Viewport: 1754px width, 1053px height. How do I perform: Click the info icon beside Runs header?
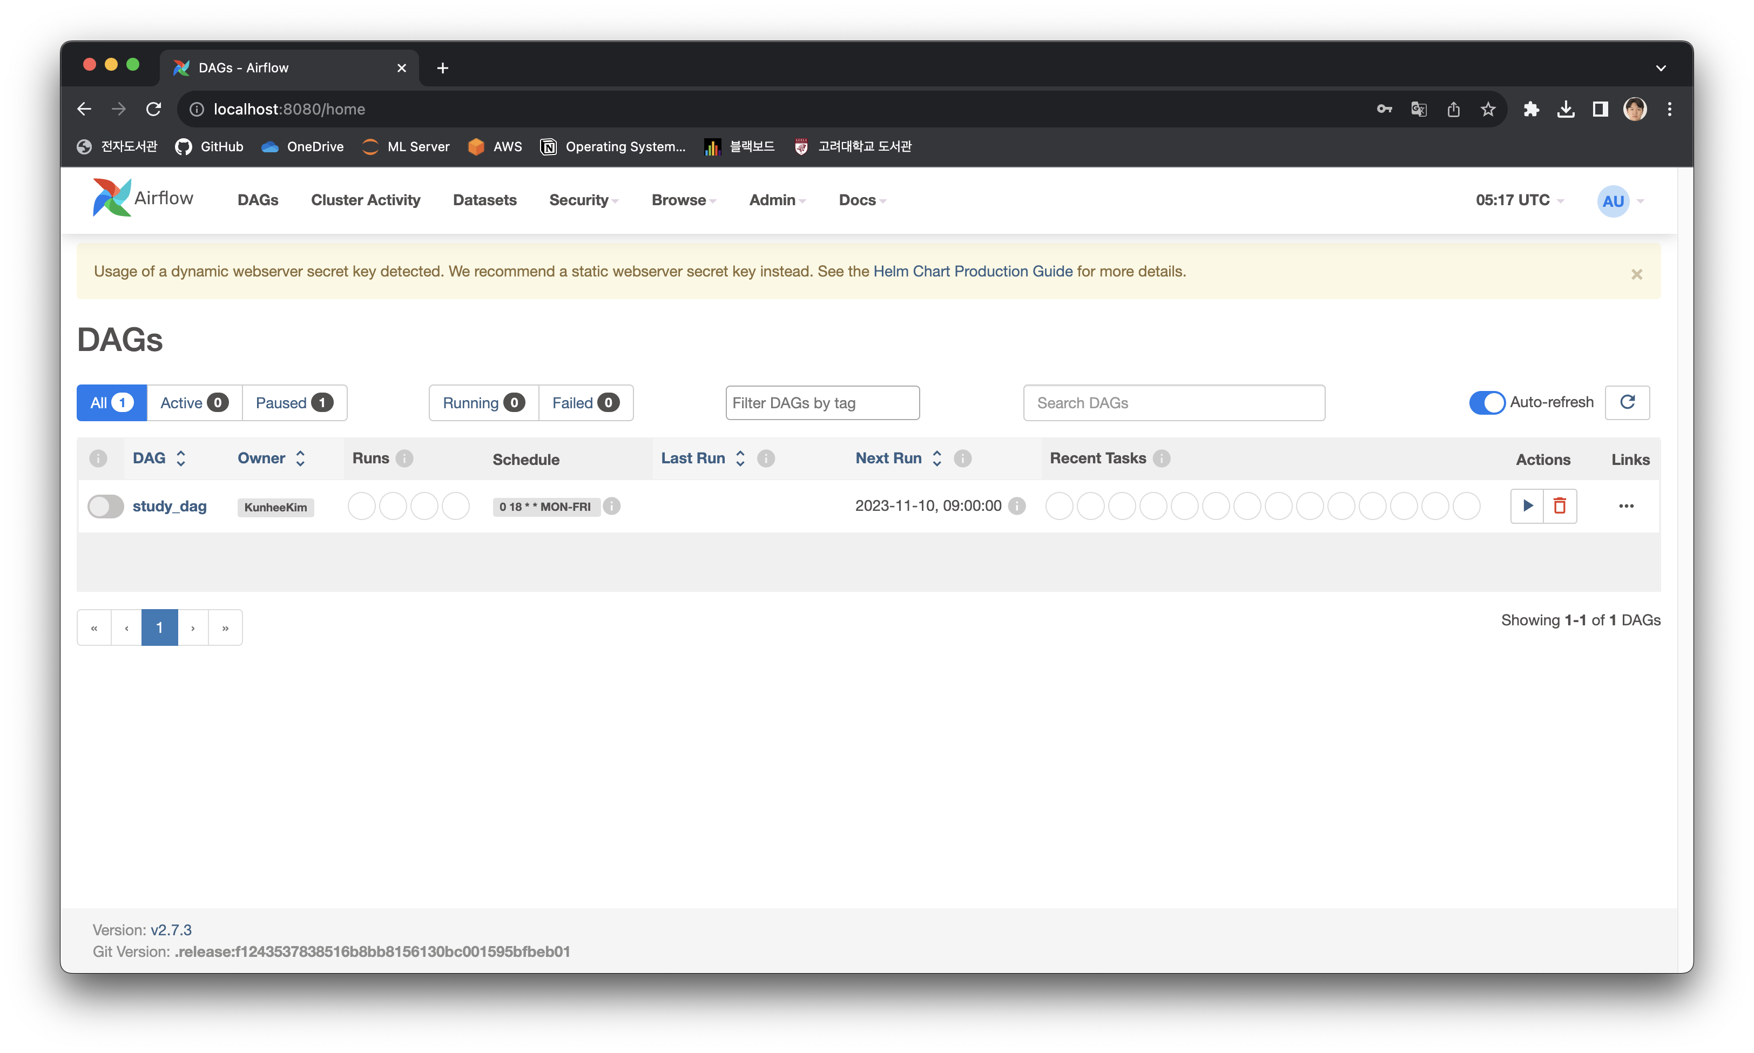[x=404, y=458]
